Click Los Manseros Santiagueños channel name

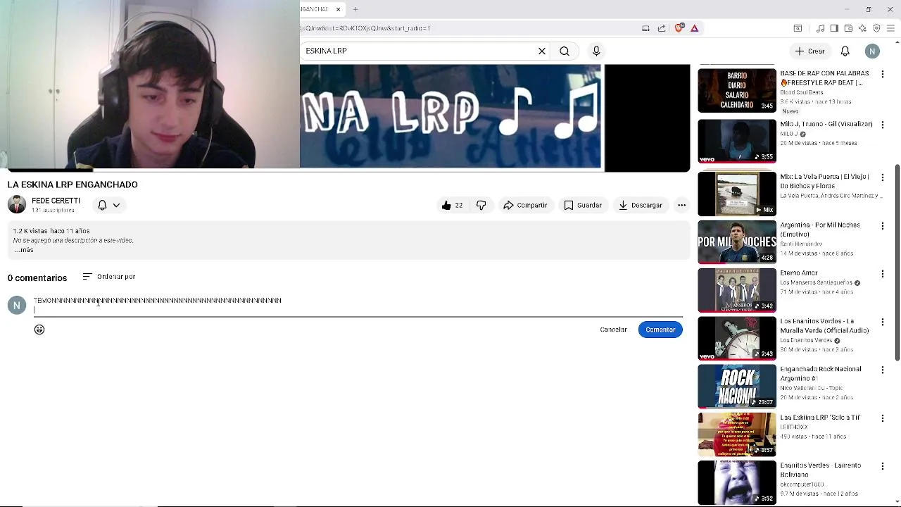click(816, 282)
